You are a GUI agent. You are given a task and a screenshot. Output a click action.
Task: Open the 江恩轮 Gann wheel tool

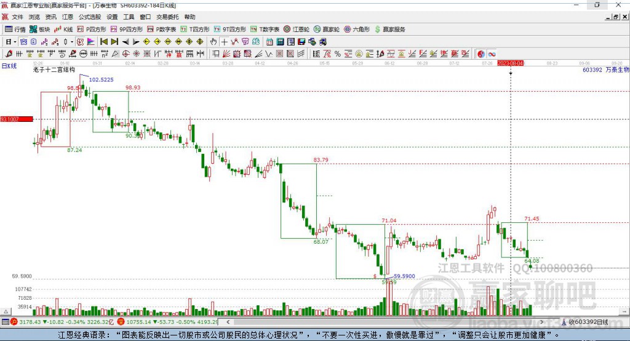pos(297,30)
